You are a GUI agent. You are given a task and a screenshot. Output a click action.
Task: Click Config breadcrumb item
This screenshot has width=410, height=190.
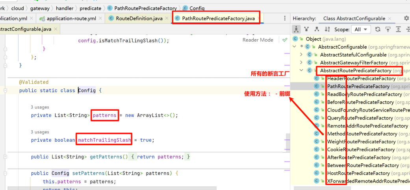coord(194,8)
